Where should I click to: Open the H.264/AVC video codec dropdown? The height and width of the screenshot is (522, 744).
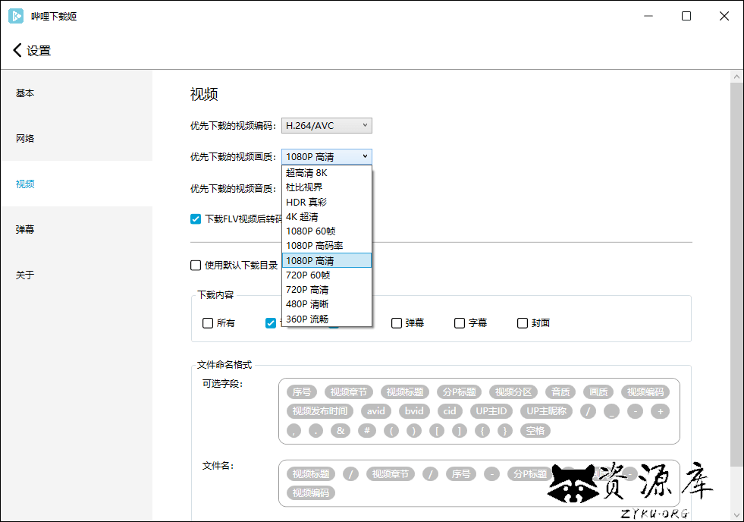tap(326, 126)
